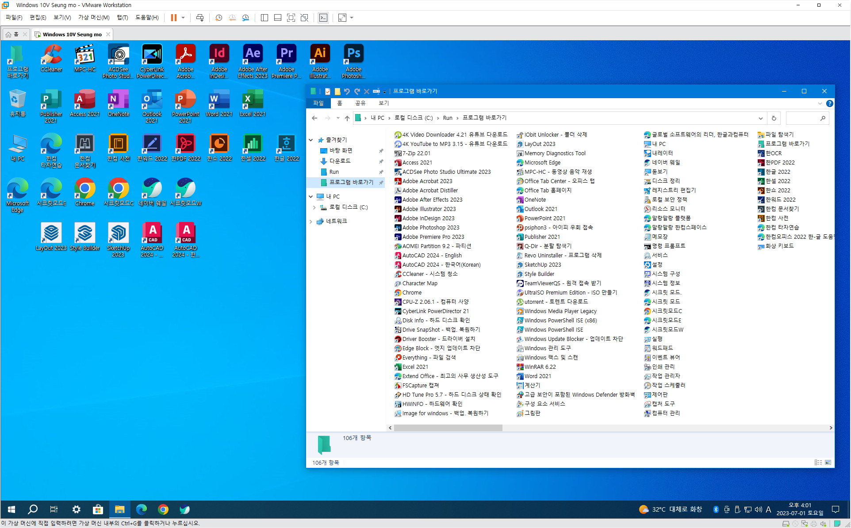Select Chrome shortcut in file list
851x528 pixels.
click(x=411, y=293)
